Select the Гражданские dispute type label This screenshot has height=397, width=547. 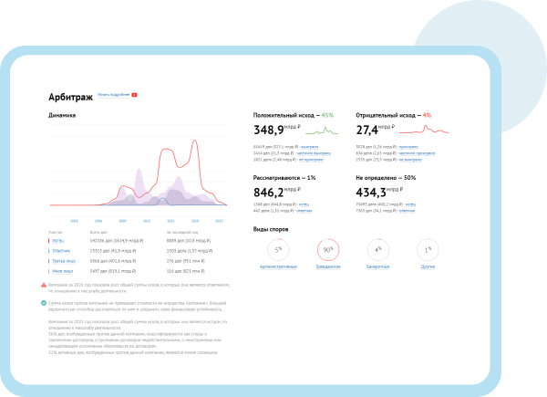point(327,266)
